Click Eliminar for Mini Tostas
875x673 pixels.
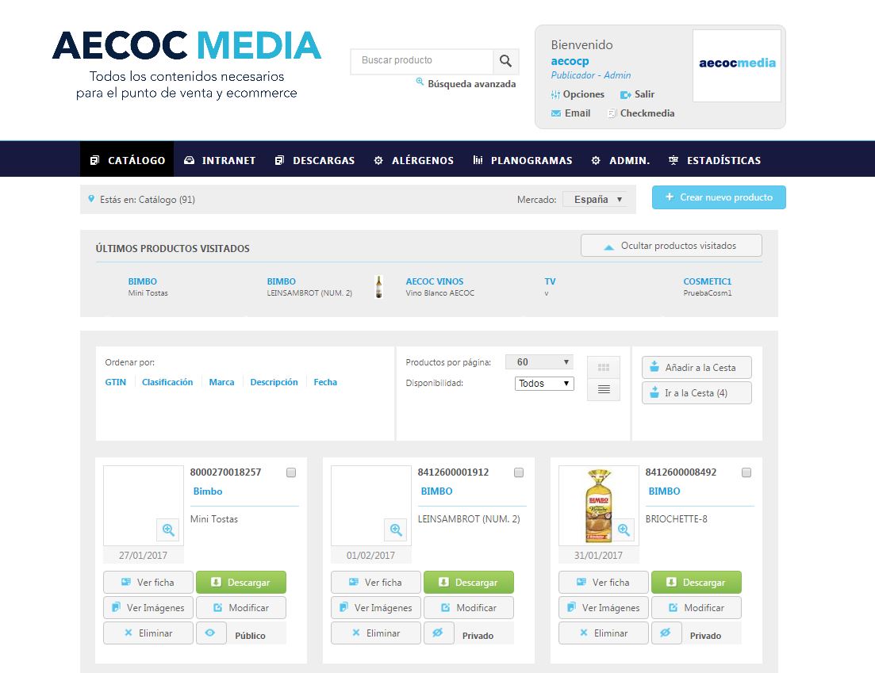pos(148,633)
